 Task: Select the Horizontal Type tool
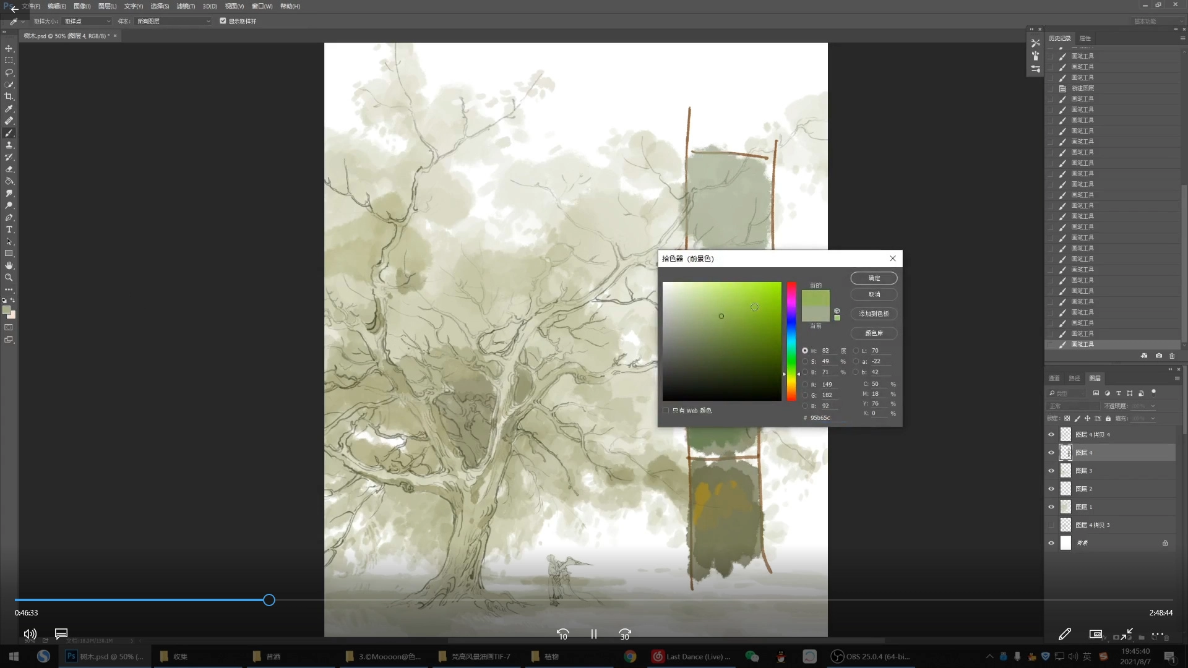point(9,229)
